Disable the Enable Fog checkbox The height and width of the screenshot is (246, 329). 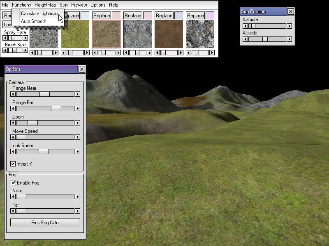13,183
